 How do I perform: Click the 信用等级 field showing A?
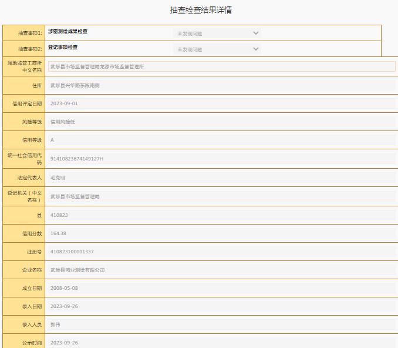tap(221, 140)
